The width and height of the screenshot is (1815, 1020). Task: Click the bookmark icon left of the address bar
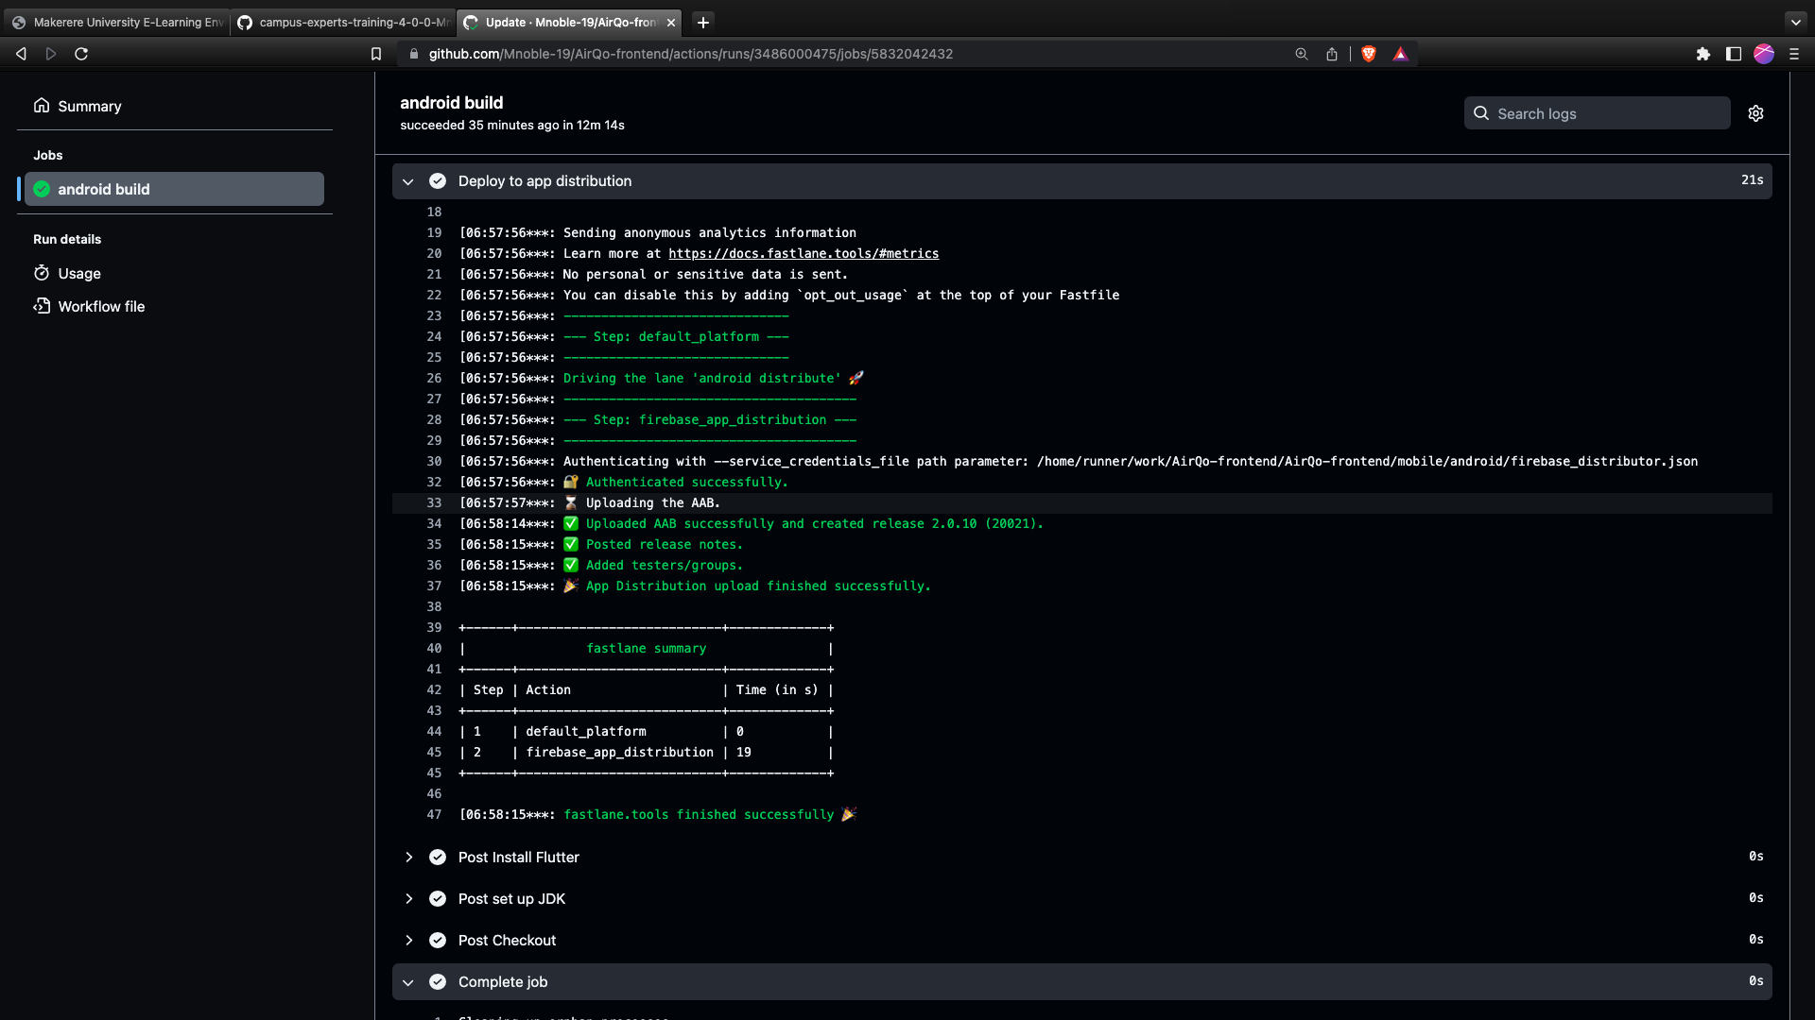pos(375,54)
